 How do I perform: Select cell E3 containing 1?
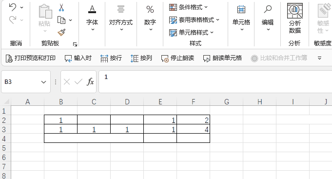pyautogui.click(x=160, y=129)
